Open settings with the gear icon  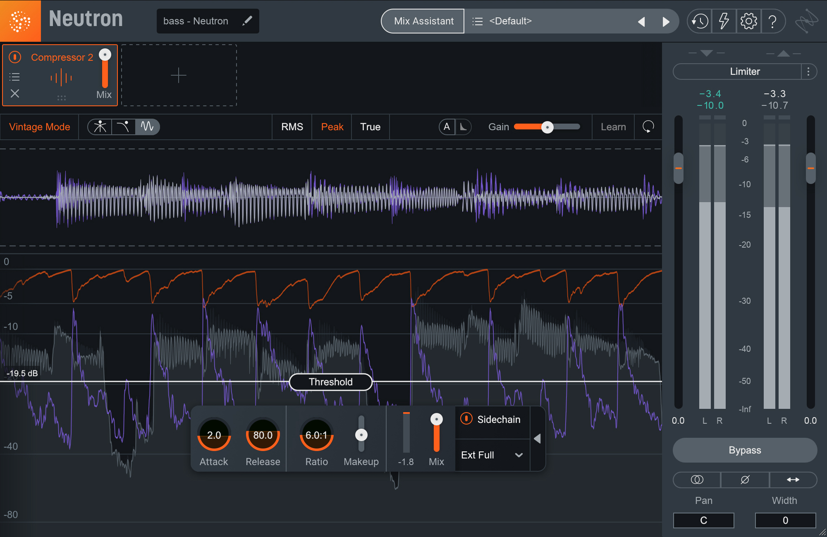pos(748,21)
